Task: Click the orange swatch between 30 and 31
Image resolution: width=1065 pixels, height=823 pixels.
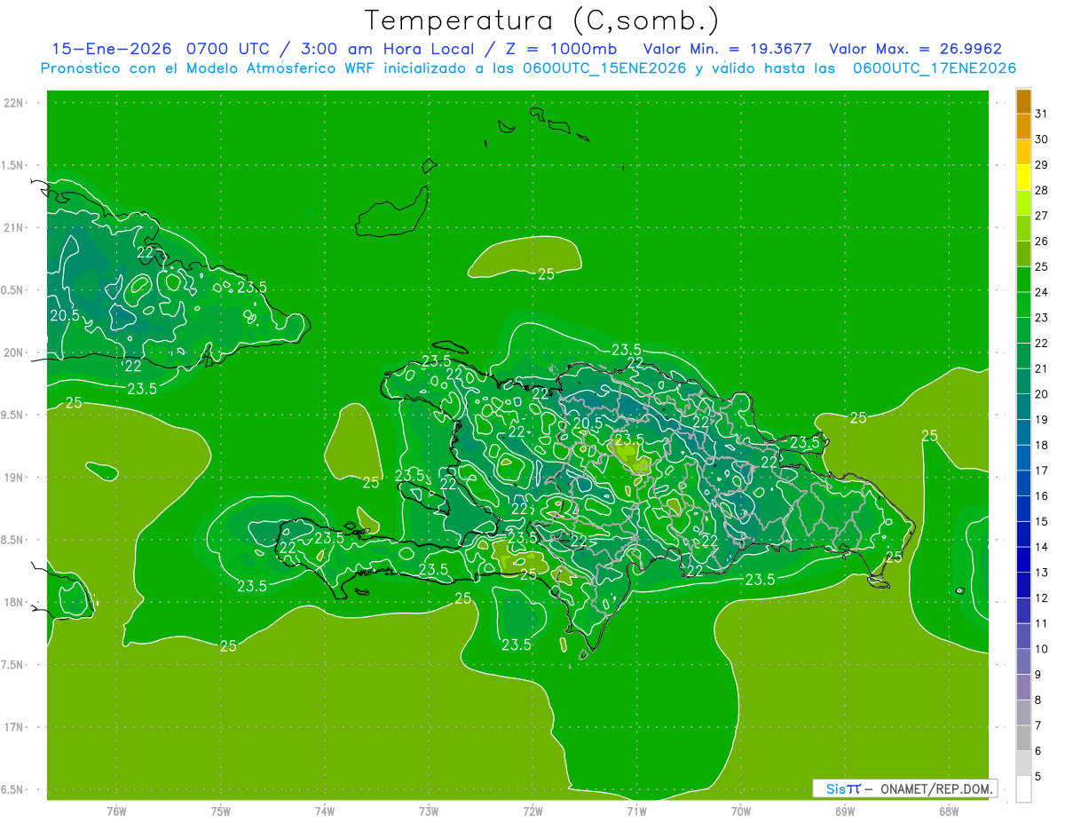Action: [1023, 126]
